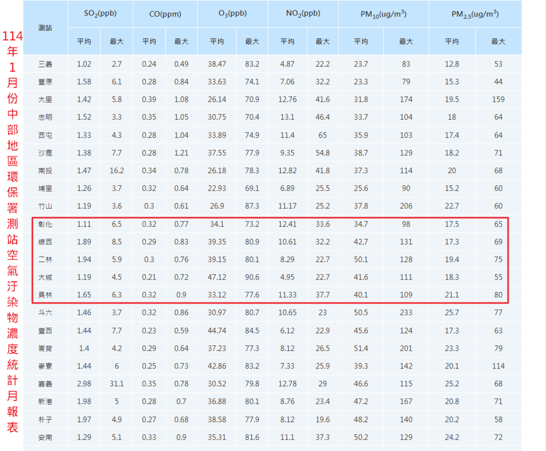The width and height of the screenshot is (546, 451).
Task: Click the 最大 subheader under O3
Action: pyautogui.click(x=252, y=42)
